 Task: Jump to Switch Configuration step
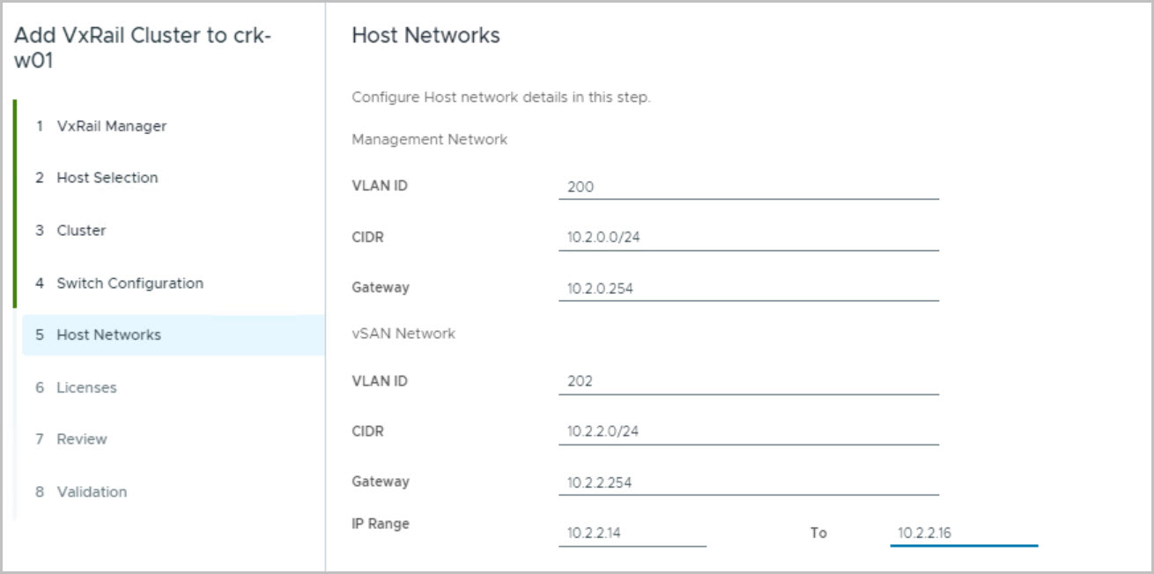129,283
